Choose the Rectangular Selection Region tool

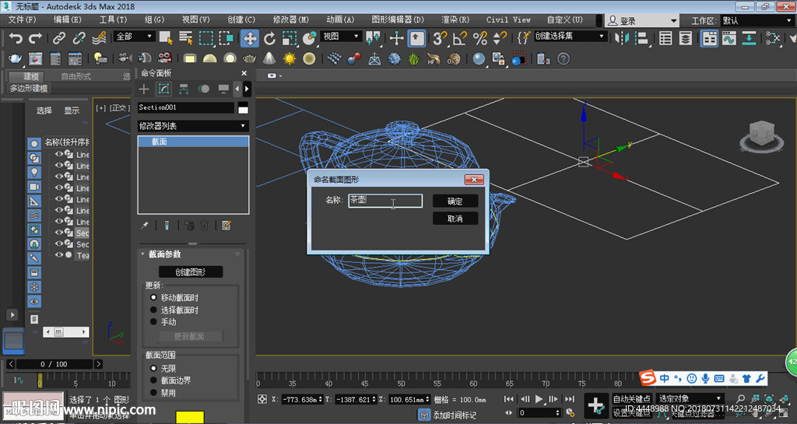click(205, 38)
